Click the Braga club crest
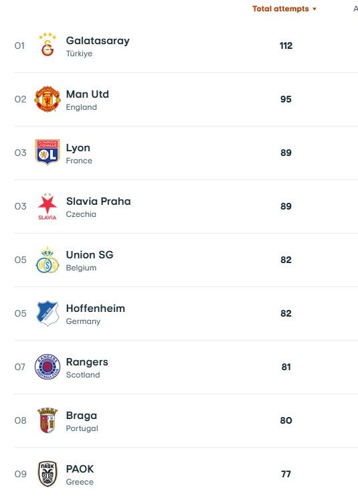 click(x=48, y=420)
